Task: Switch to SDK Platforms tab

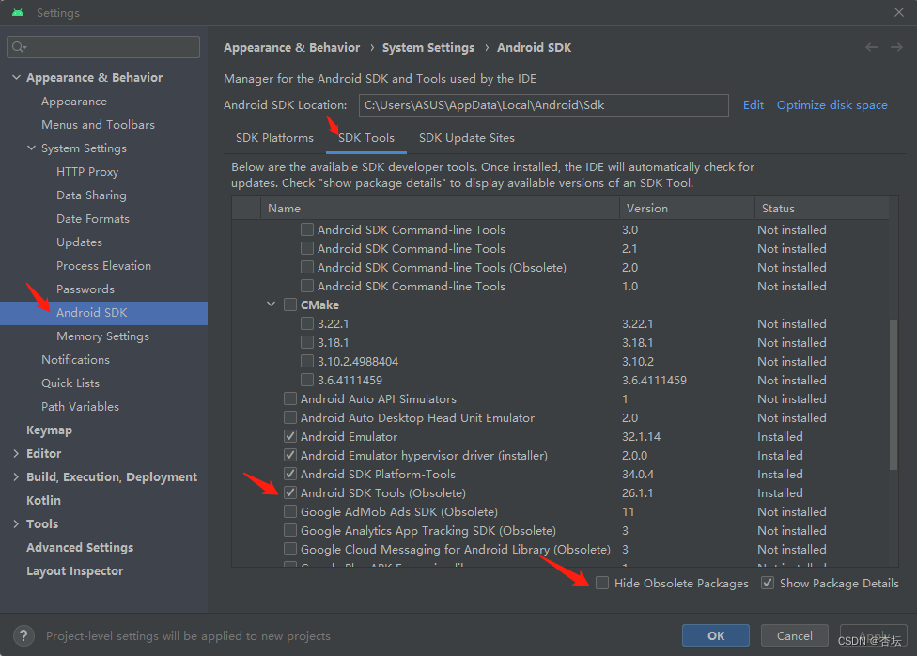Action: [274, 138]
